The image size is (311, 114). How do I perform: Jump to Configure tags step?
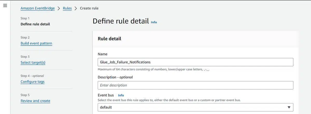tap(32, 81)
